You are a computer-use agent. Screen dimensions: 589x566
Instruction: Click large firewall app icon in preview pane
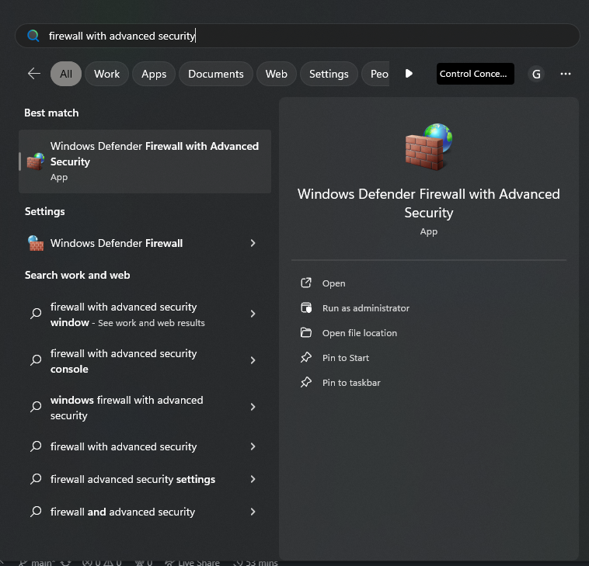click(429, 147)
